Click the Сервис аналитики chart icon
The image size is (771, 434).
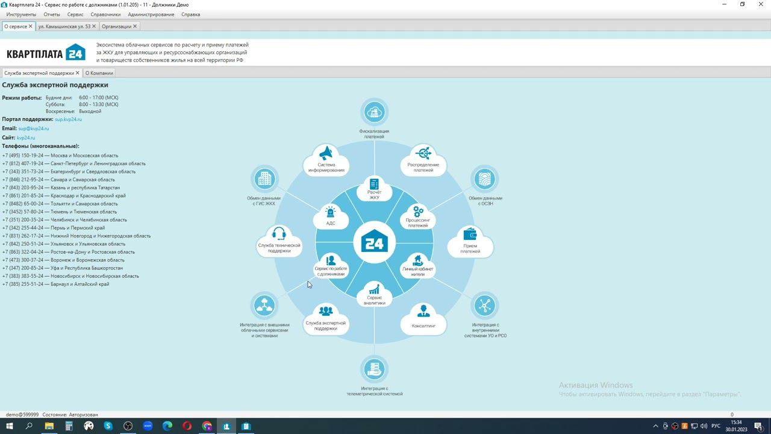tap(375, 289)
